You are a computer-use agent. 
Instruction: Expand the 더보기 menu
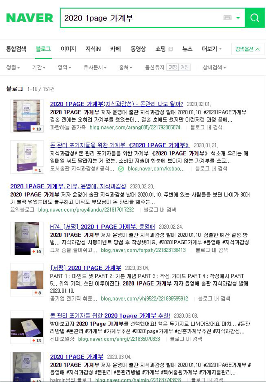click(212, 49)
